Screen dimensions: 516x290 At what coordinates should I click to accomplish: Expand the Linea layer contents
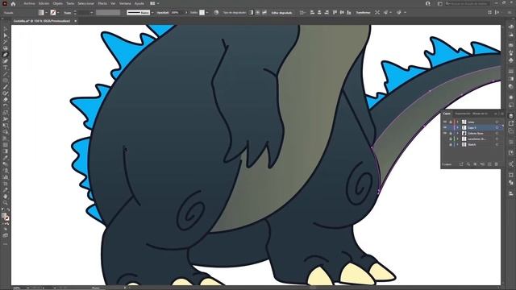(457, 122)
